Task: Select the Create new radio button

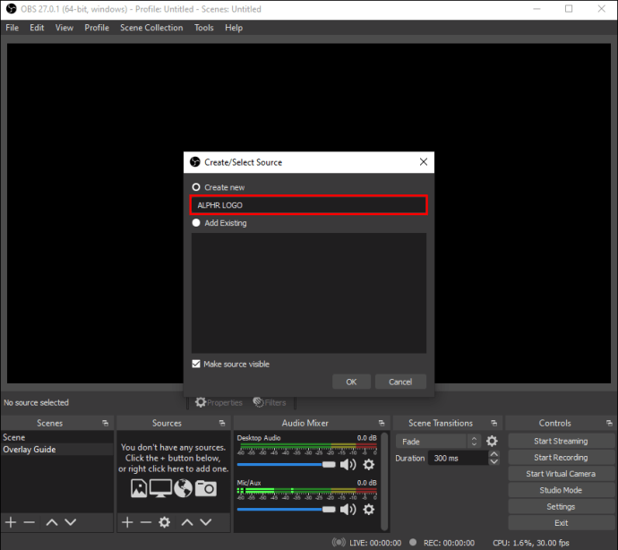Action: (x=196, y=187)
